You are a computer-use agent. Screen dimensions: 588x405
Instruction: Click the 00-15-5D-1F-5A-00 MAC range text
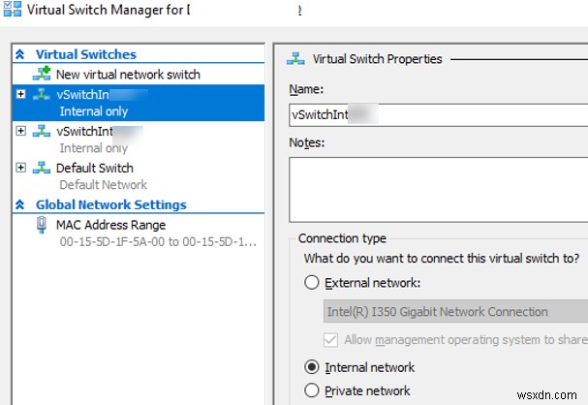tap(158, 242)
